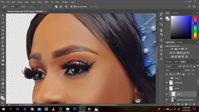This screenshot has height=112, width=199.
Task: Click the foreground color in the Color panel
Action: tap(167, 18)
